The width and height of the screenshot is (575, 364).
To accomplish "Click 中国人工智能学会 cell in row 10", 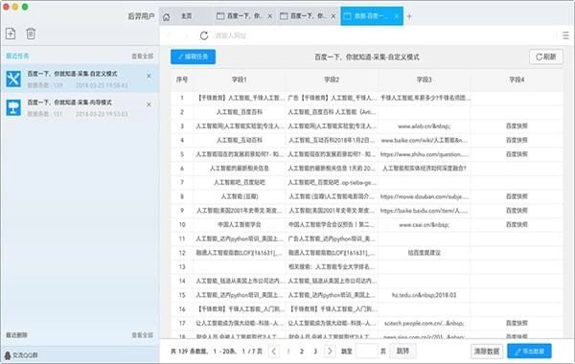I will [239, 224].
